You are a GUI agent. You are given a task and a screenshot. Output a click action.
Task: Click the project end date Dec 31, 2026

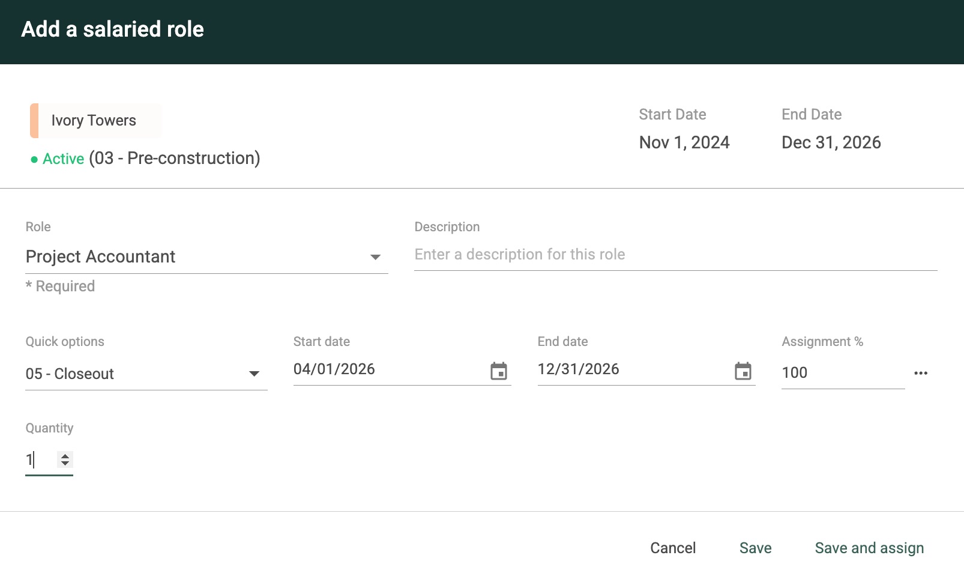click(x=831, y=143)
